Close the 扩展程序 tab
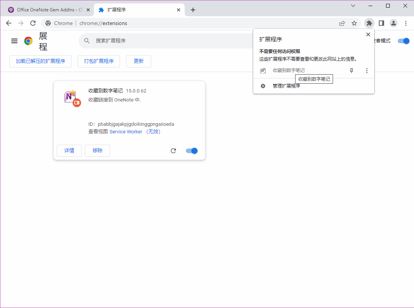Viewport: 414px width, 308px height. (179, 10)
